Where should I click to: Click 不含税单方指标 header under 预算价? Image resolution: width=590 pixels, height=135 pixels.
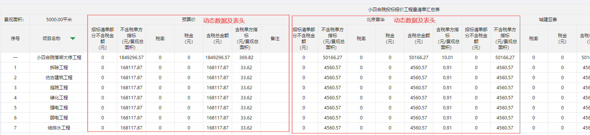coord(131,38)
